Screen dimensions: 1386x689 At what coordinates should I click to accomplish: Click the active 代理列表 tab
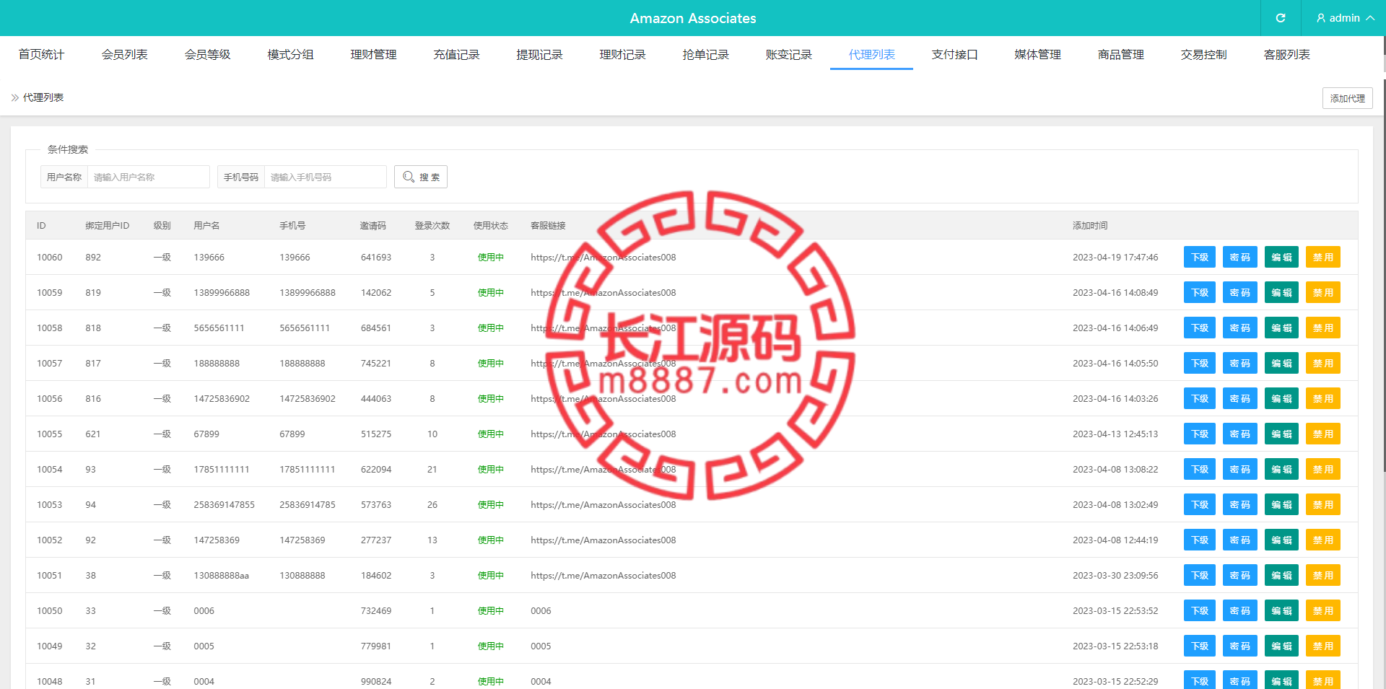871,55
